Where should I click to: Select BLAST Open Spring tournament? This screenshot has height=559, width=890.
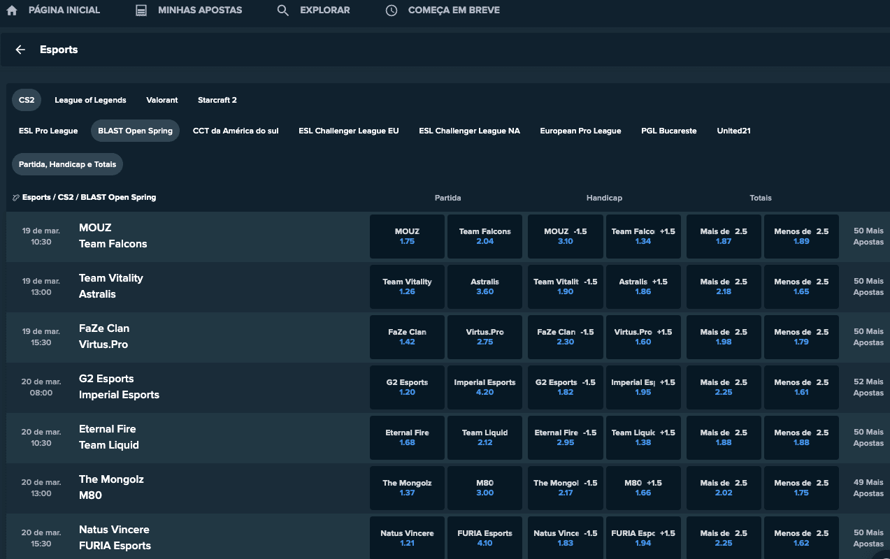[x=135, y=131]
